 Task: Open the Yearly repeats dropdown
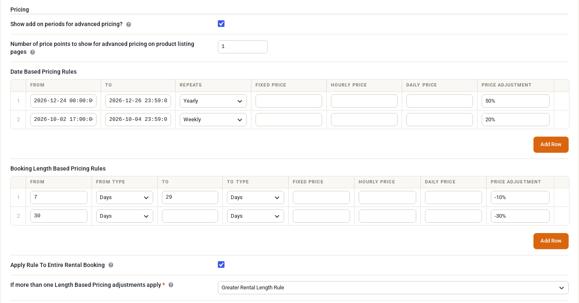213,101
